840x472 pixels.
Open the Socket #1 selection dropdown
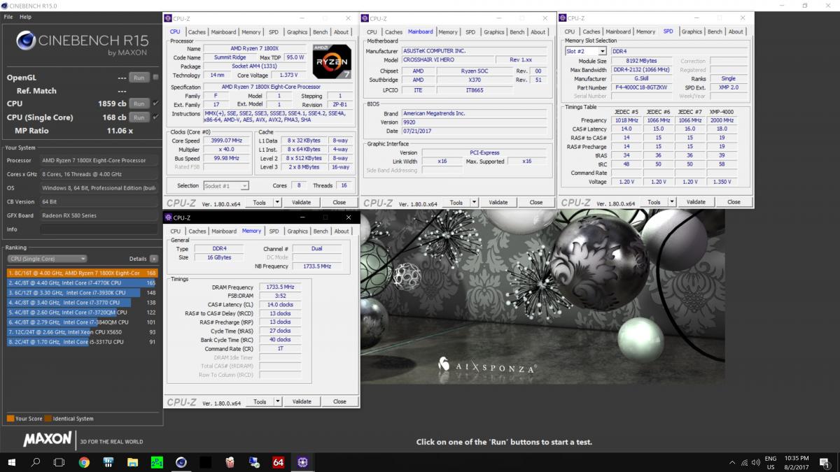[x=225, y=185]
